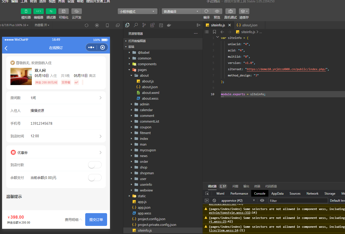
Task: Enable the pay-at-store switch
Action: [x=95, y=165]
